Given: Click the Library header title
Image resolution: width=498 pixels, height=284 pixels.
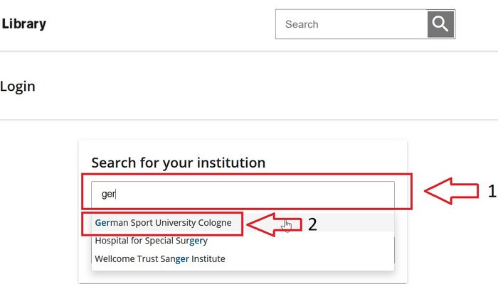Looking at the screenshot, I should (24, 24).
